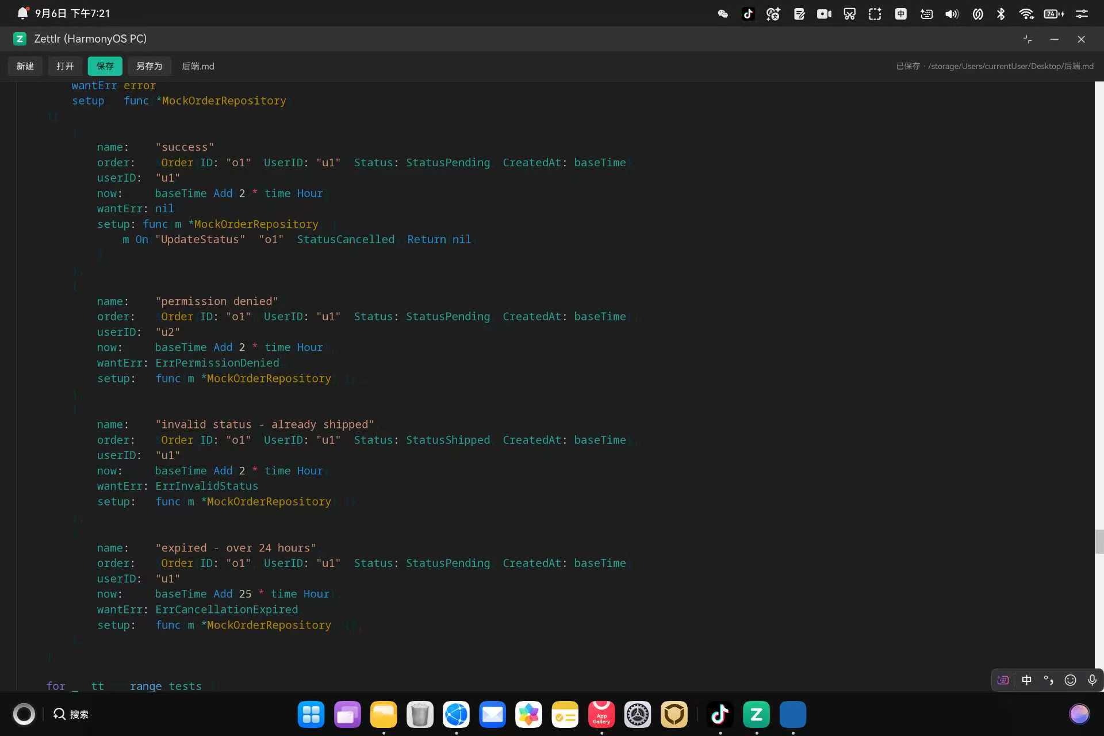Click the 新建 button

coord(25,66)
